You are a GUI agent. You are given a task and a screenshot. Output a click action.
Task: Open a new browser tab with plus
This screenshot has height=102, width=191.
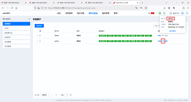pyautogui.click(x=142, y=3)
